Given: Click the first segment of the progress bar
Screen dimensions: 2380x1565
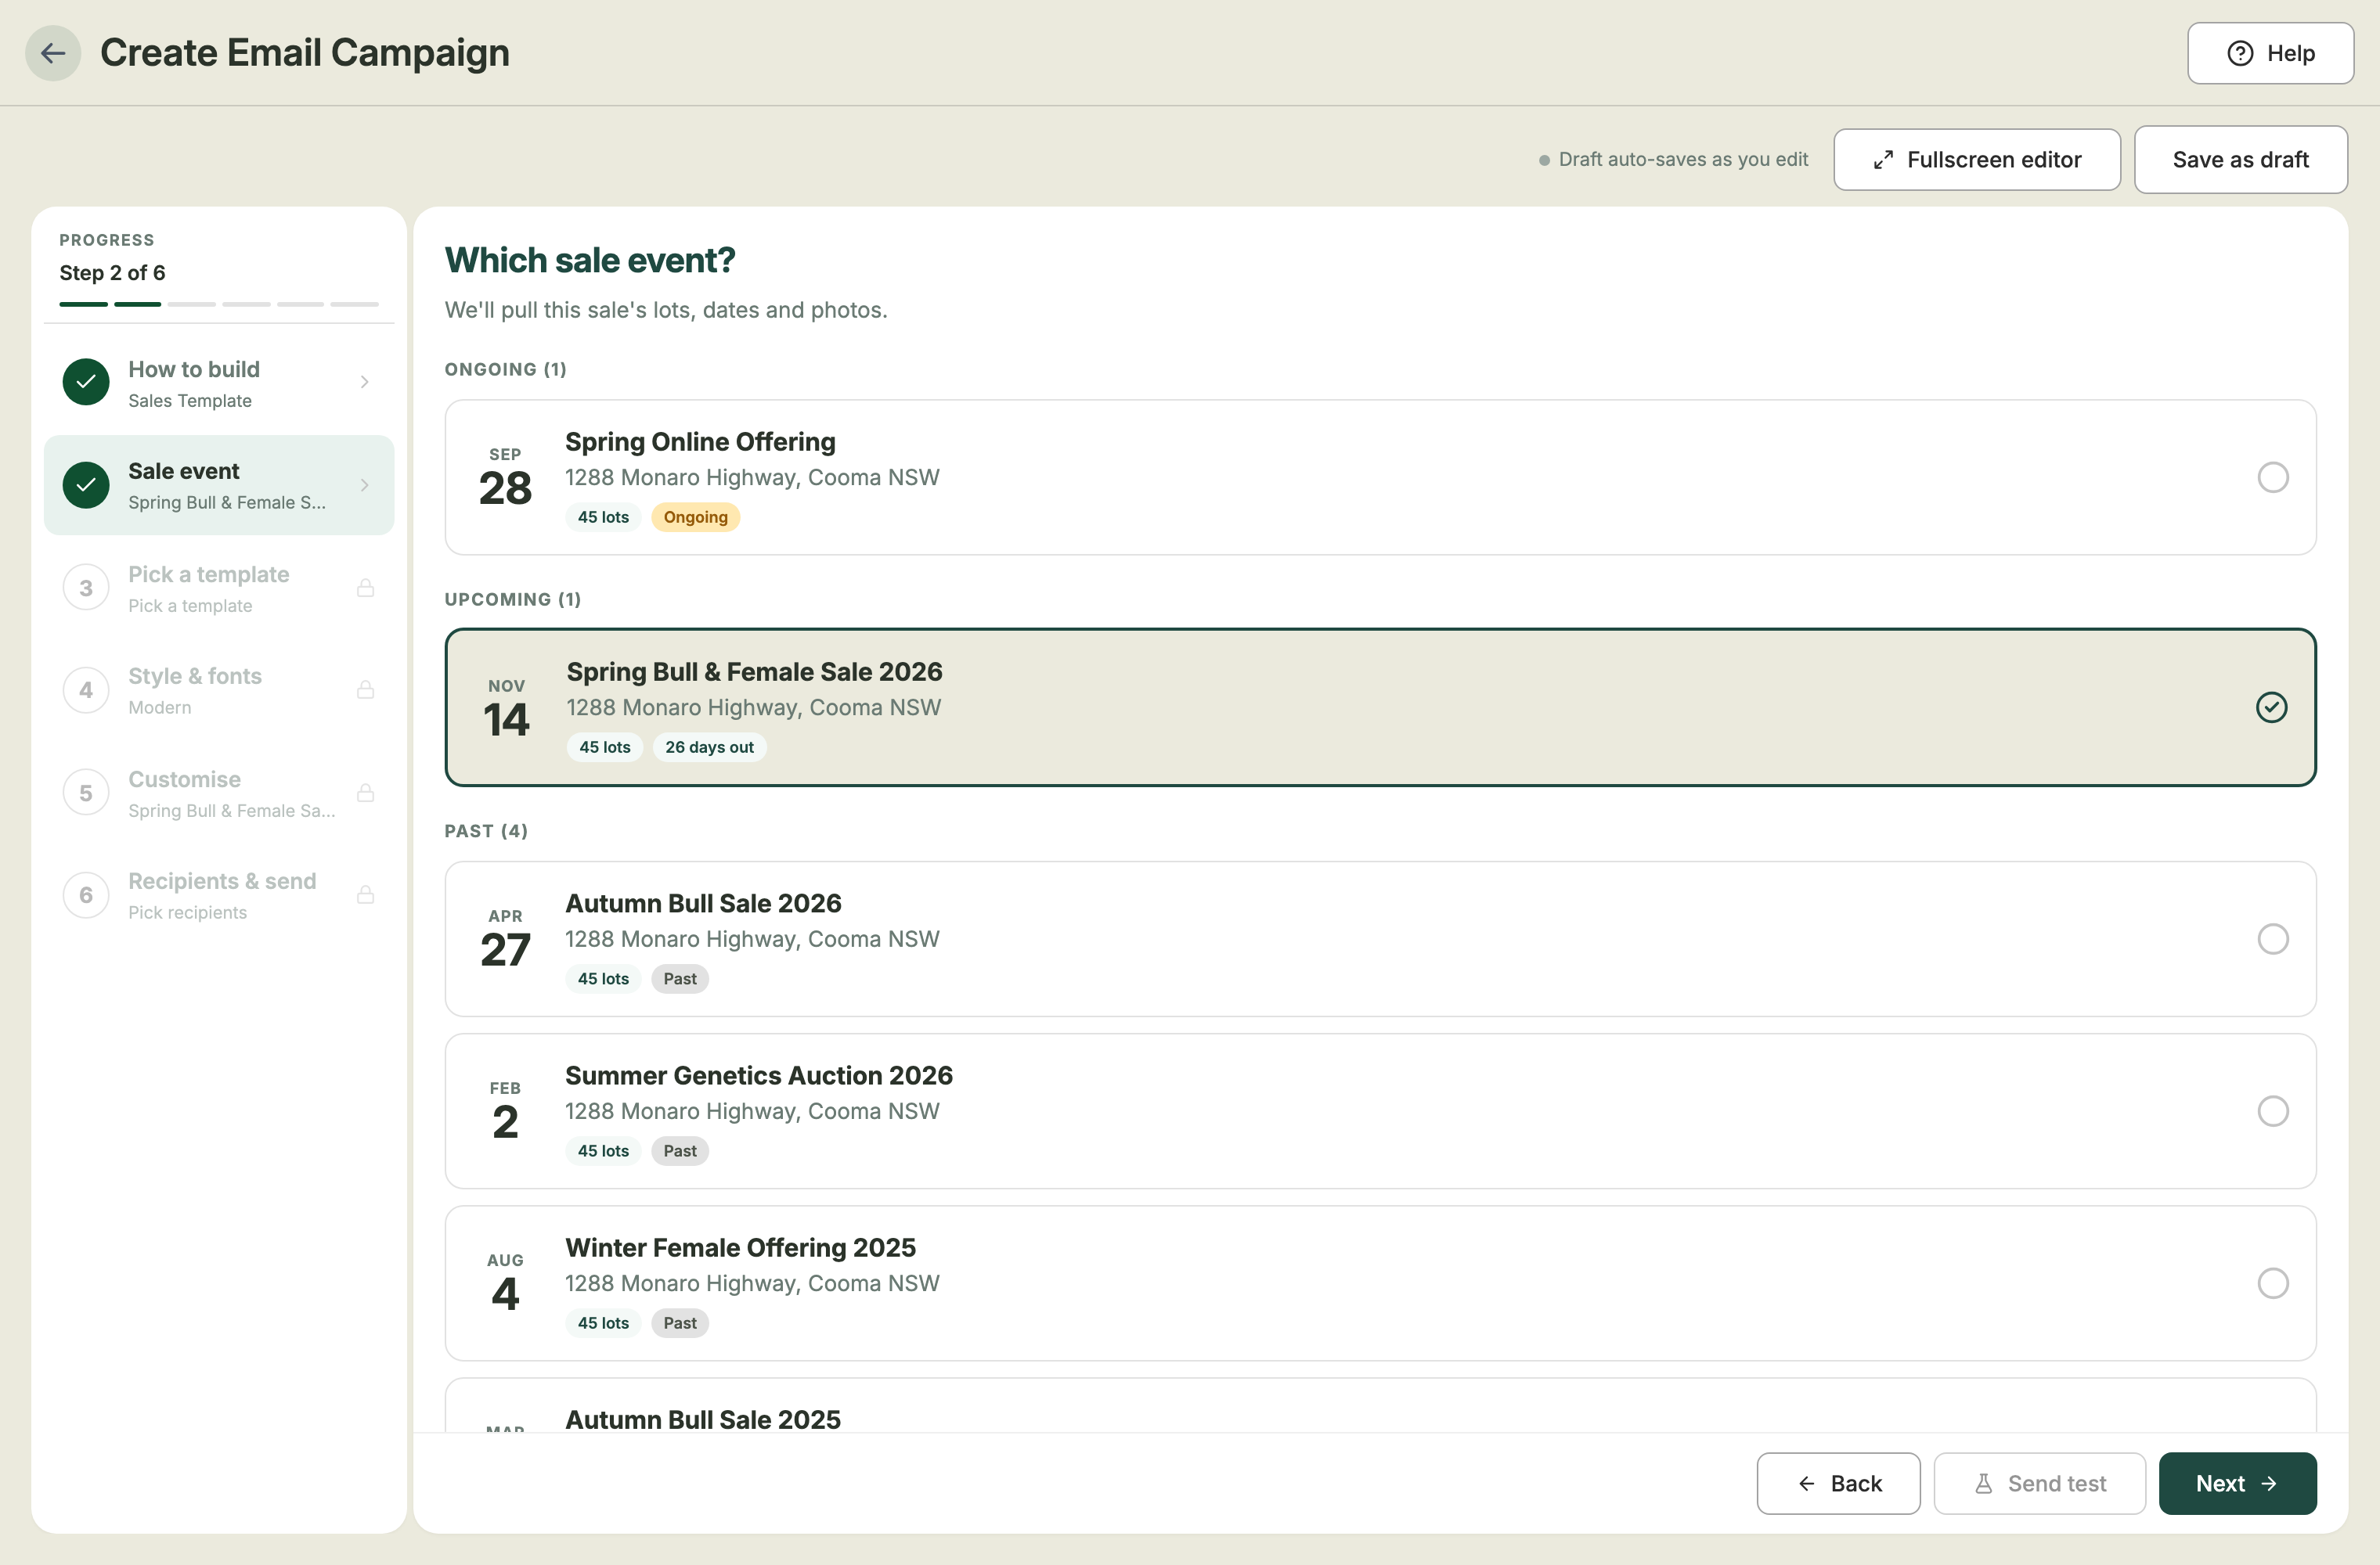Looking at the screenshot, I should 83,304.
